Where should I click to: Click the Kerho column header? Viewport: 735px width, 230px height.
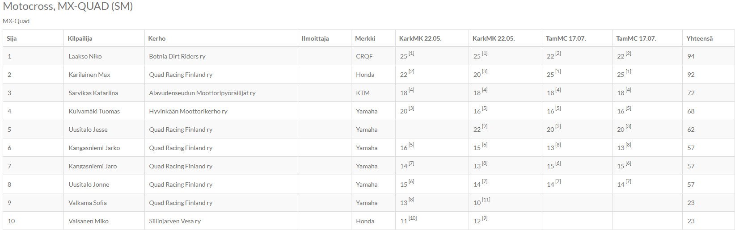[x=157, y=38]
